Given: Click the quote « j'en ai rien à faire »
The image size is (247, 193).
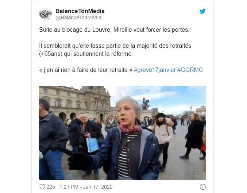Looking at the screenshot, I should [86, 70].
